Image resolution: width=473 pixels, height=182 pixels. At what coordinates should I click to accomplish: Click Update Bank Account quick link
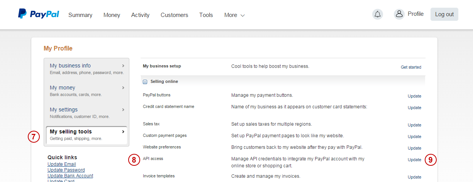(x=70, y=176)
